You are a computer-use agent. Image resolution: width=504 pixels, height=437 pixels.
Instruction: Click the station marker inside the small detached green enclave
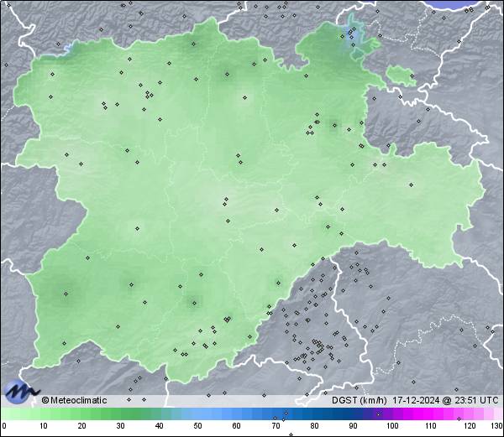click(x=412, y=76)
